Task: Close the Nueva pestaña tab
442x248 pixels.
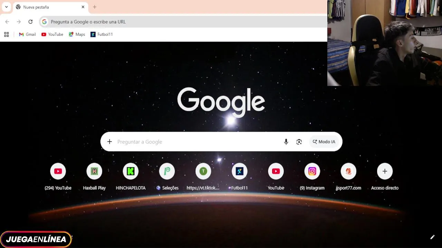Action: [x=83, y=7]
